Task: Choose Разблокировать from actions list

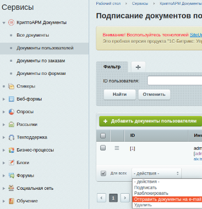Action: click(167, 193)
